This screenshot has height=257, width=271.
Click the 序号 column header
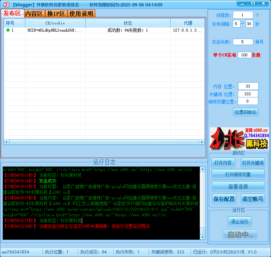coord(14,23)
